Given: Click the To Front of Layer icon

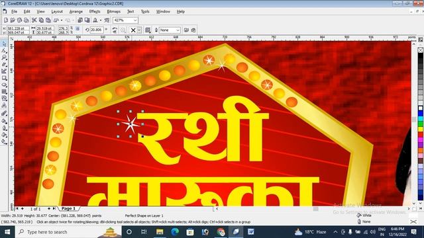Looking at the screenshot, I should point(186,30).
